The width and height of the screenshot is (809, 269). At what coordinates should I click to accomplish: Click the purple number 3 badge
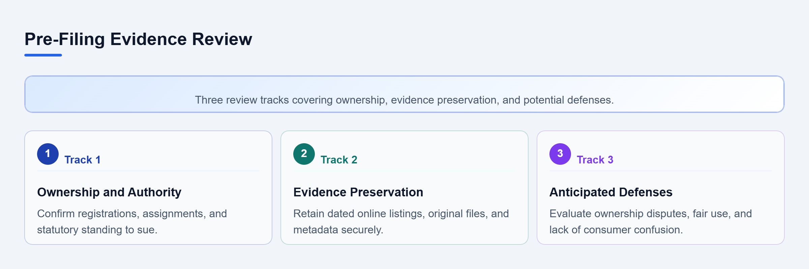point(560,154)
